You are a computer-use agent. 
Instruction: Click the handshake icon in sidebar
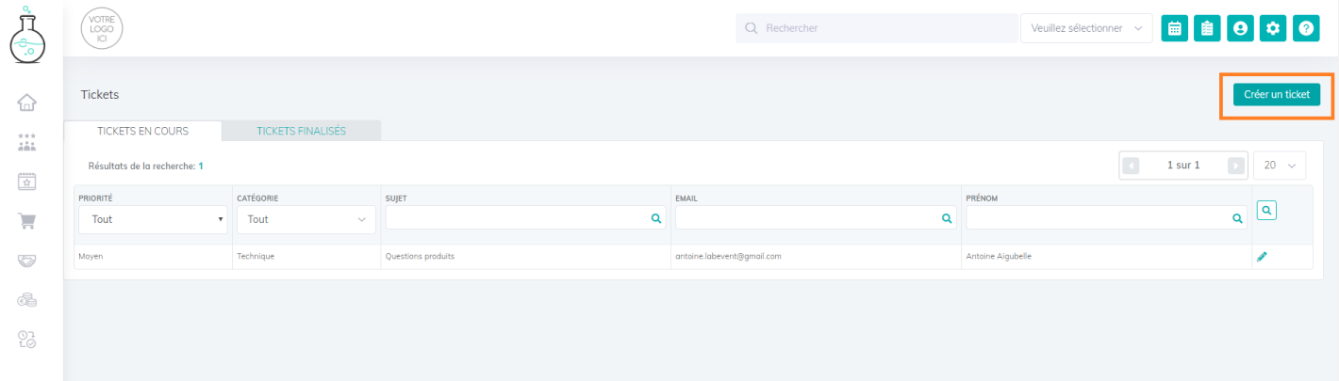click(x=27, y=261)
